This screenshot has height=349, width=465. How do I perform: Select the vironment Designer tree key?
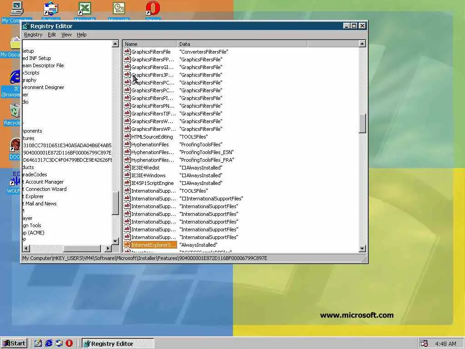point(44,87)
